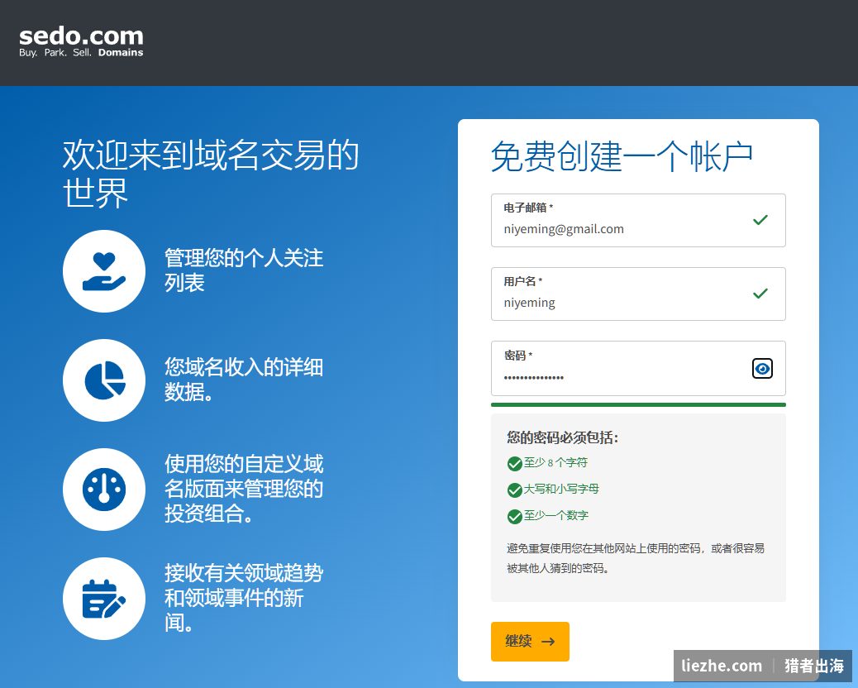858x688 pixels.
Task: Click the liezhe.com watermark link
Action: tap(722, 666)
